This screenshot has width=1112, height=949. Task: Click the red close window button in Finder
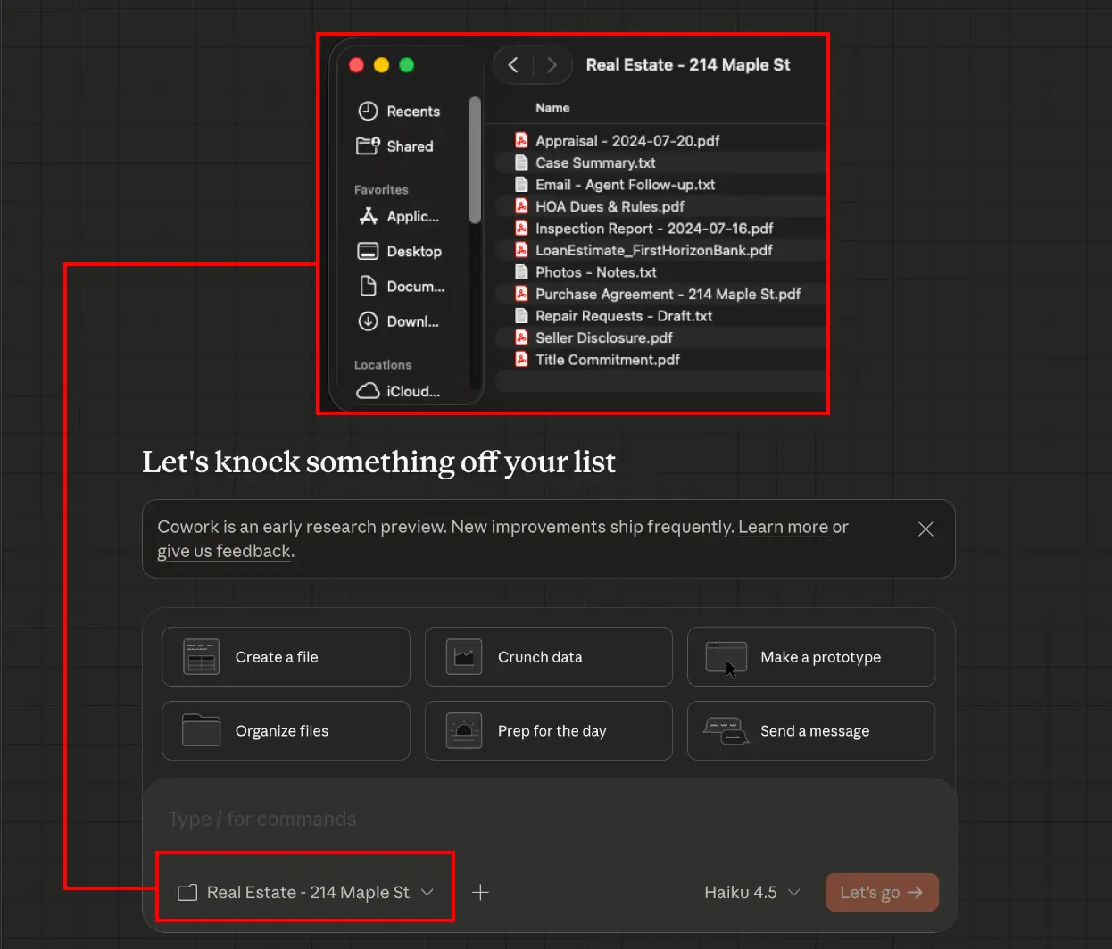[356, 65]
